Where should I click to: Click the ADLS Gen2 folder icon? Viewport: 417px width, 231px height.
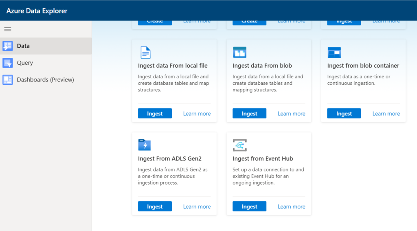coord(145,145)
